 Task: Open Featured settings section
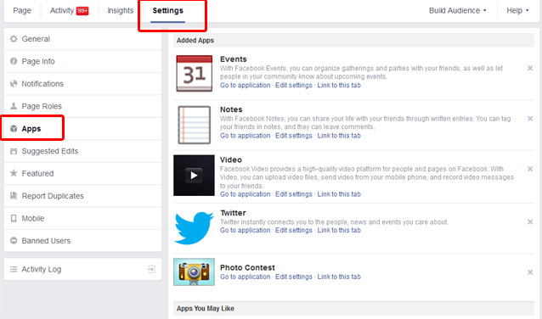82,173
